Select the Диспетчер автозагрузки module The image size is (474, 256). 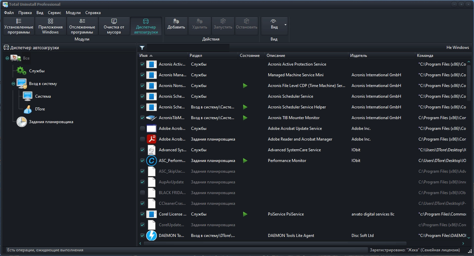click(x=146, y=26)
